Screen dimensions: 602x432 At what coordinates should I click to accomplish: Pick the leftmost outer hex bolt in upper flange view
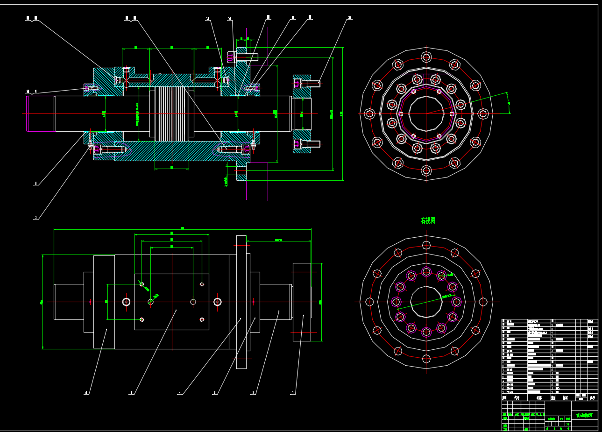(369, 113)
